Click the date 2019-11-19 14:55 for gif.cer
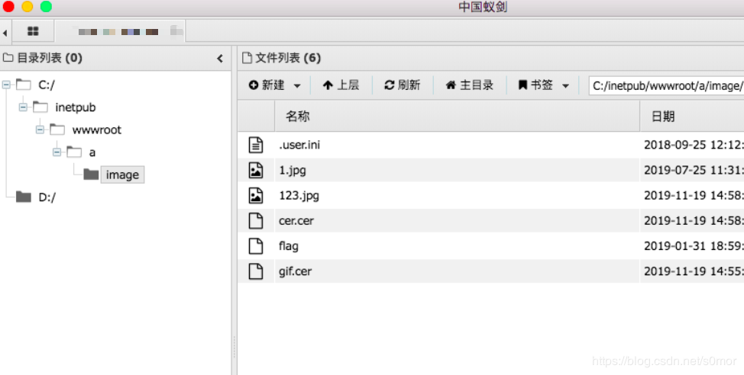 coord(694,271)
